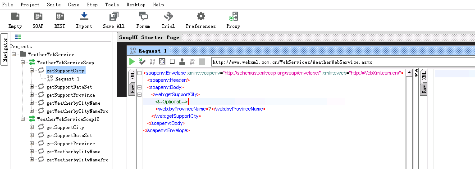Open the Forum toolbar icon
The height and width of the screenshot is (169, 475).
coord(143,16)
